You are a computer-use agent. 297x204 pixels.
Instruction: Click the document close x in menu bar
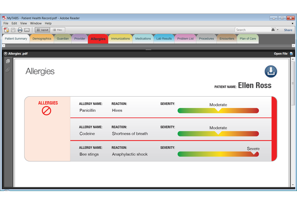tap(293, 24)
